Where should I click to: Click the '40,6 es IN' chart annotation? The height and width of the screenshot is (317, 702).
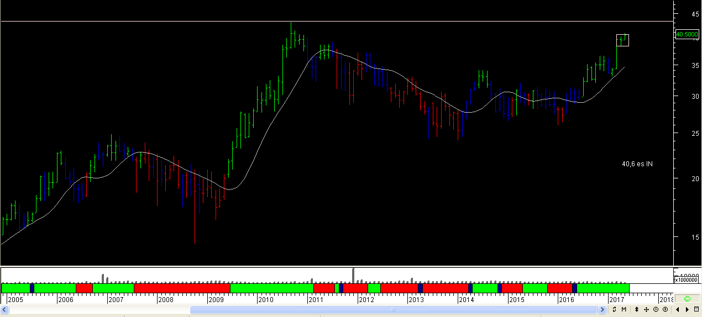[x=637, y=164]
